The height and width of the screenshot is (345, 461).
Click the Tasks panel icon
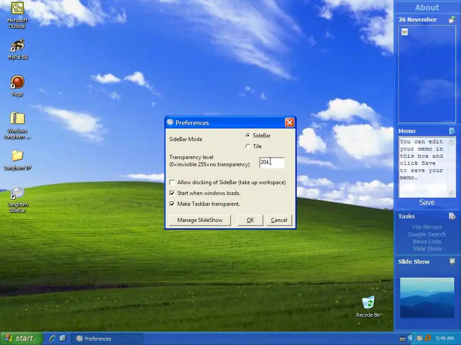tap(452, 217)
